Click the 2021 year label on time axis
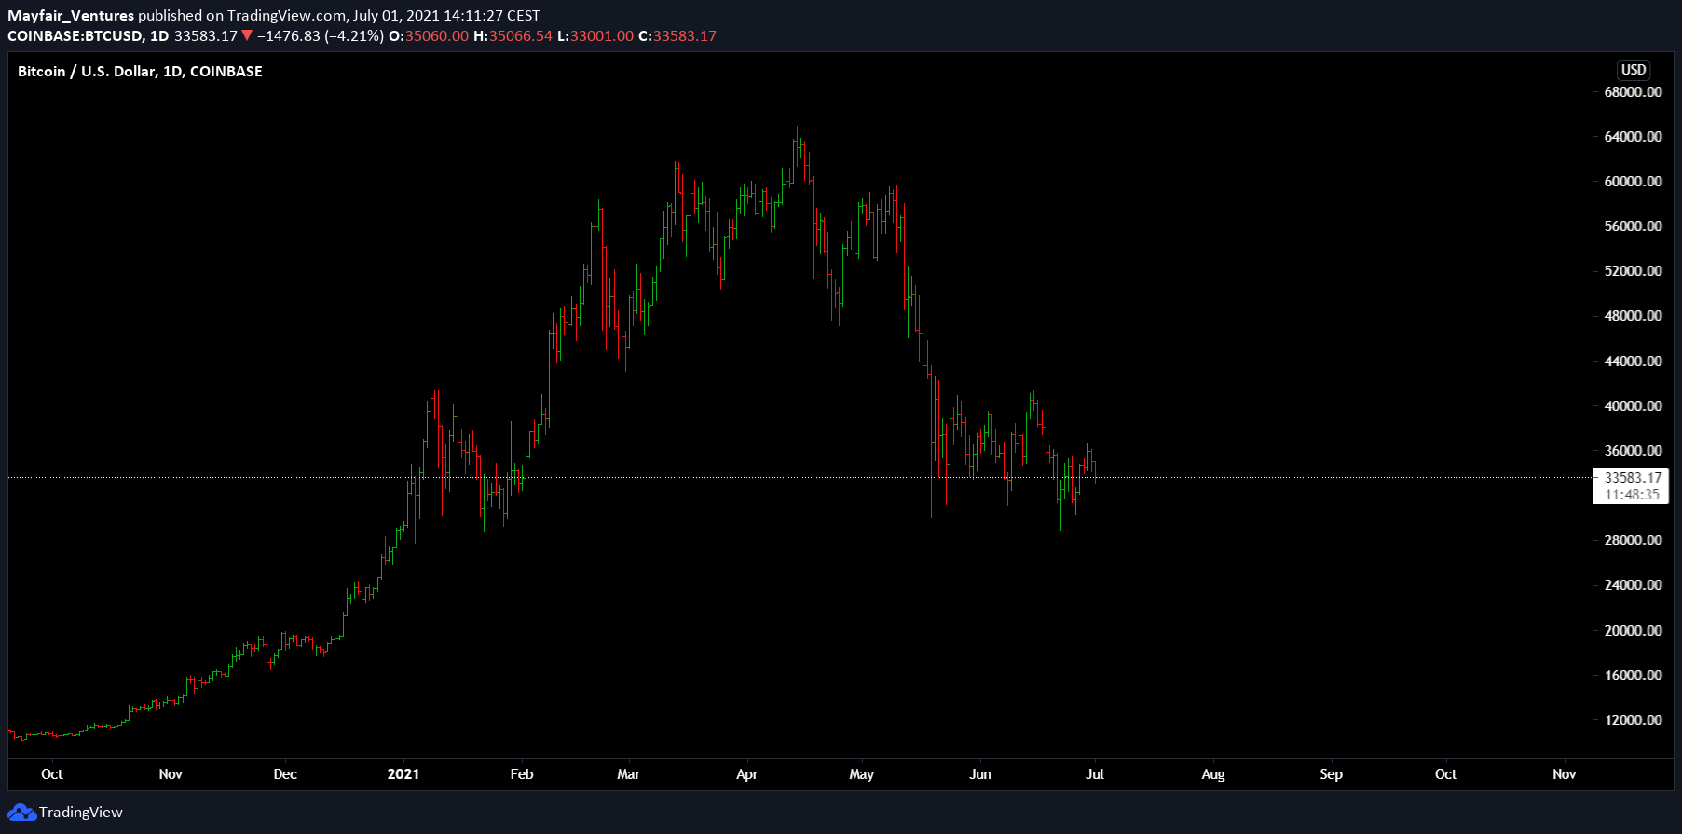 coord(403,774)
